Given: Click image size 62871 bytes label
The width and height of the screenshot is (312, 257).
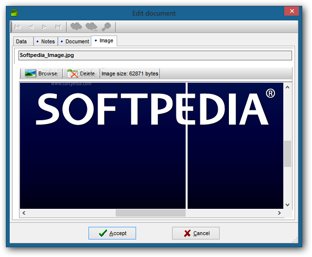Looking at the screenshot, I should 130,73.
